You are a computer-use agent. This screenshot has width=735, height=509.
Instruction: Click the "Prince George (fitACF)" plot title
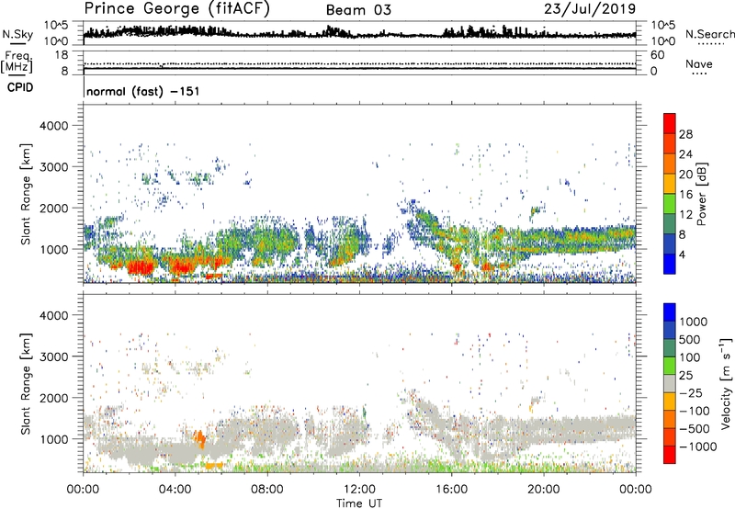coord(177,8)
